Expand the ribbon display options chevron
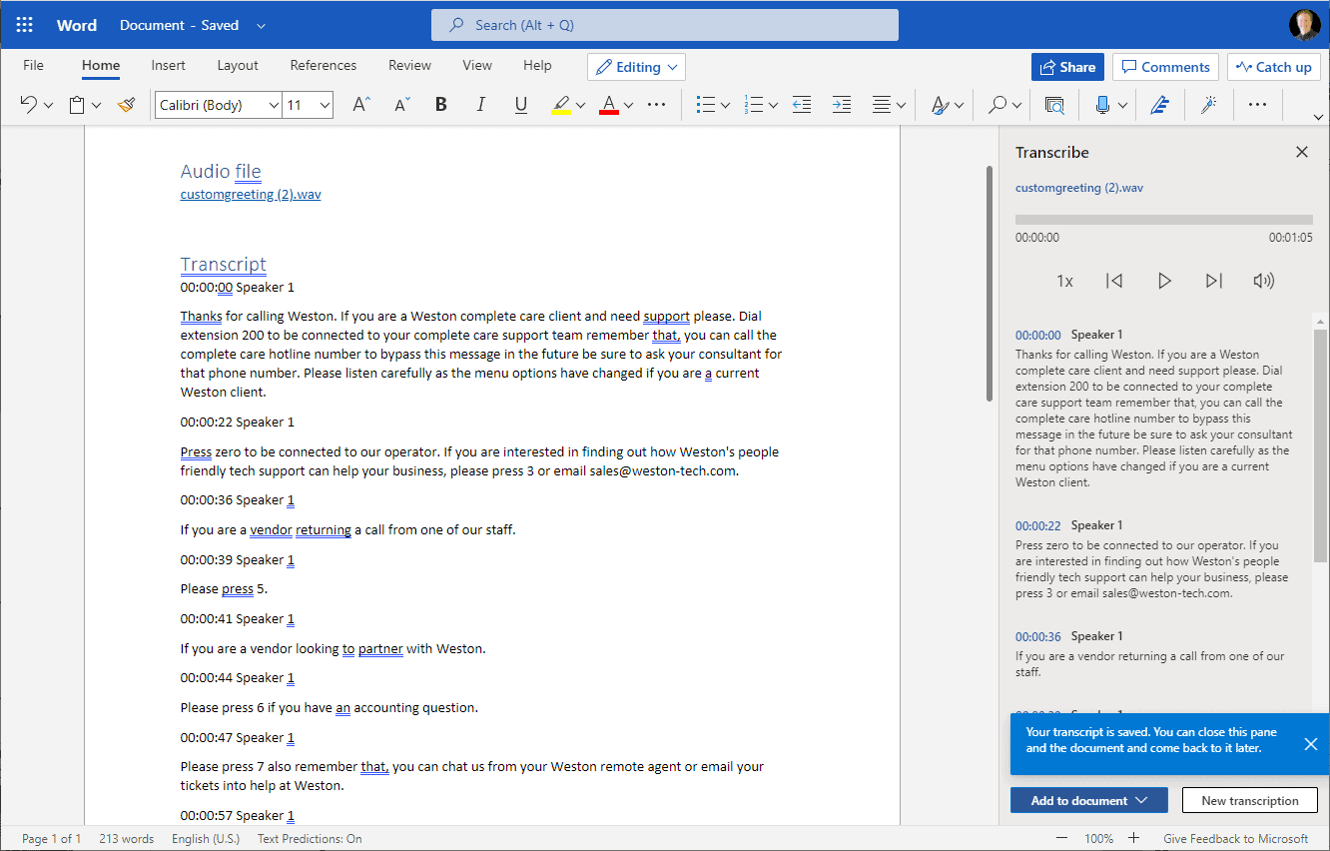1330x851 pixels. click(x=1317, y=117)
